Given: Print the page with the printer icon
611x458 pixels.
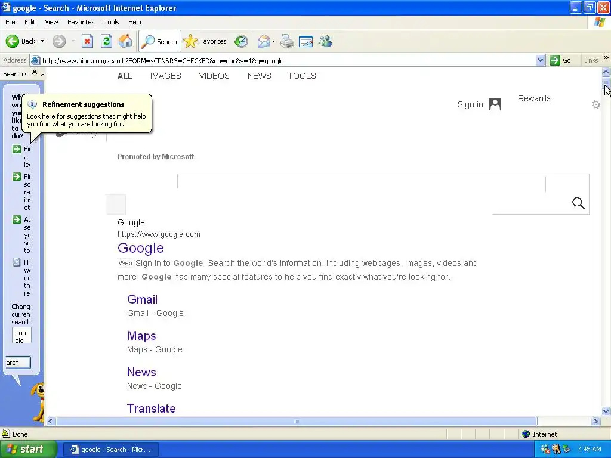Looking at the screenshot, I should 287,41.
